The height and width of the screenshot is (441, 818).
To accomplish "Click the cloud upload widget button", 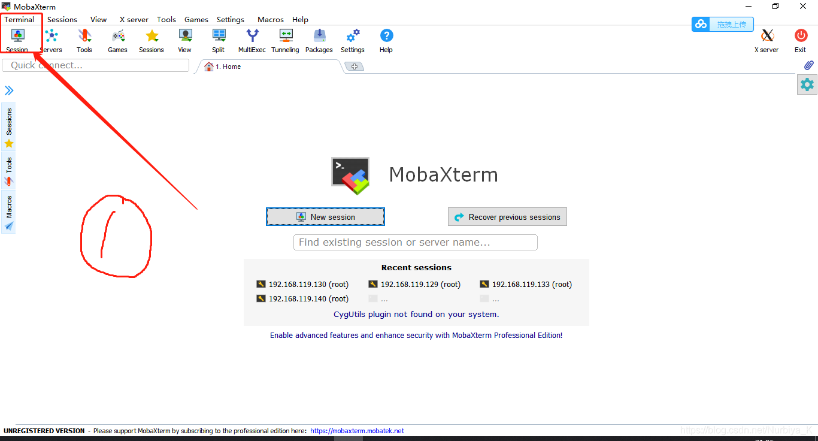I will (723, 24).
